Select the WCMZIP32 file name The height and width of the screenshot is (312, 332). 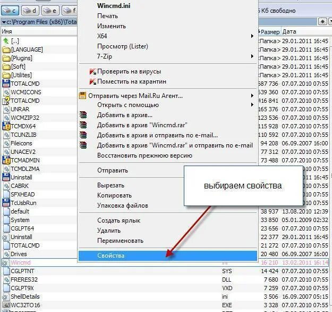25,118
